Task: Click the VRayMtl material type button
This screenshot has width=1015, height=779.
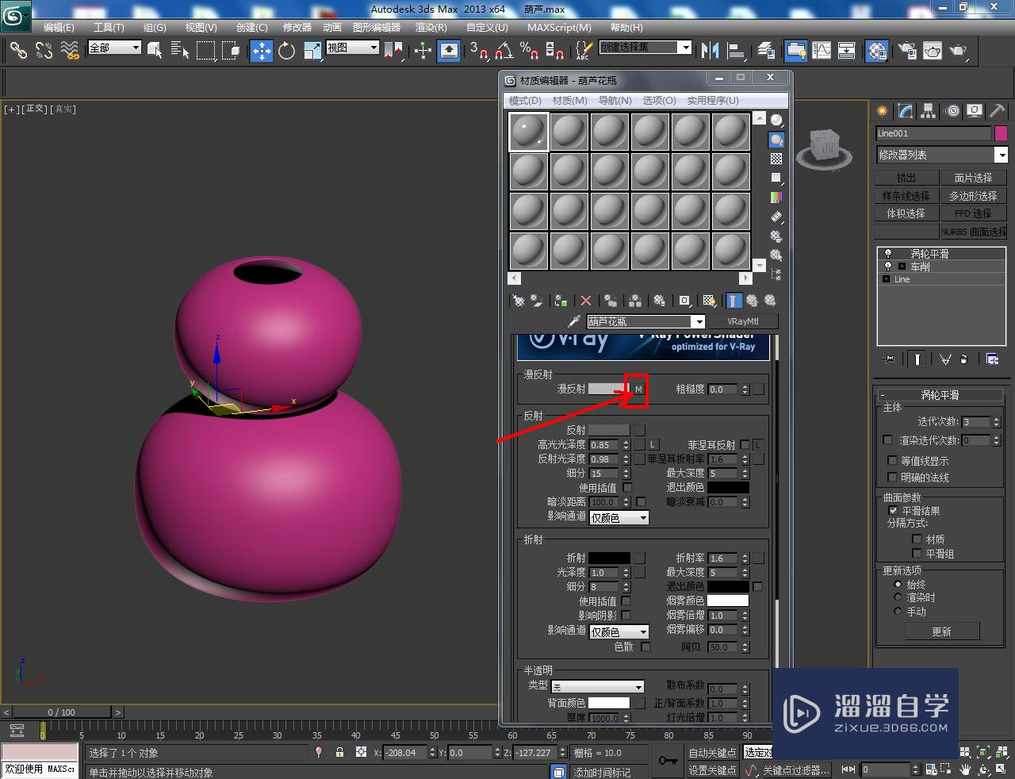Action: tap(742, 321)
